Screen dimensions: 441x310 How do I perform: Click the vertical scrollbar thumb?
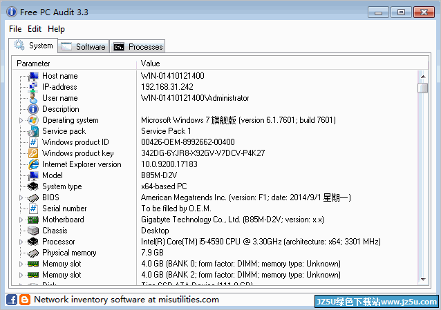423,88
